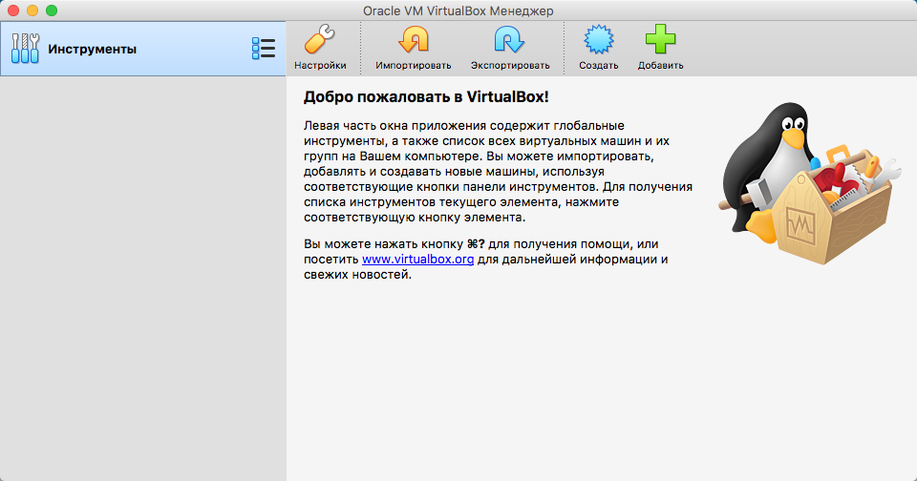Click the 'Добро пожаловать в VirtualBox!' heading

(426, 97)
